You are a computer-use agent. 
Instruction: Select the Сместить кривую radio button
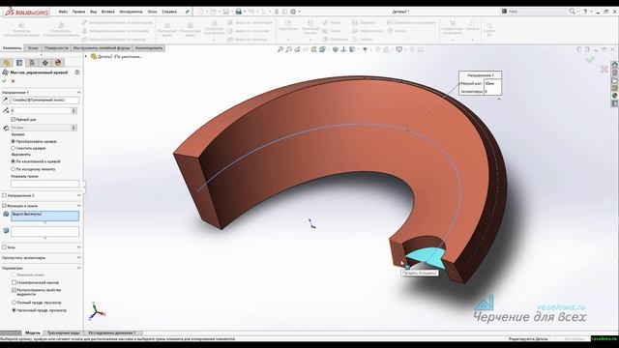pyautogui.click(x=13, y=148)
